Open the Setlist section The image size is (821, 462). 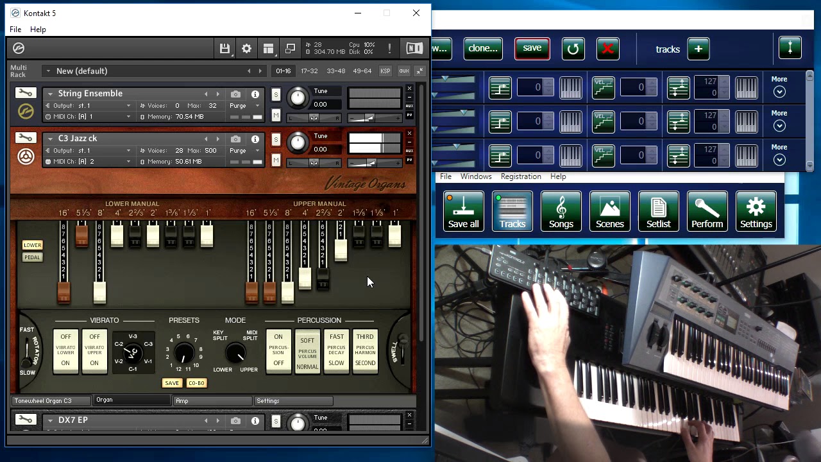point(659,211)
